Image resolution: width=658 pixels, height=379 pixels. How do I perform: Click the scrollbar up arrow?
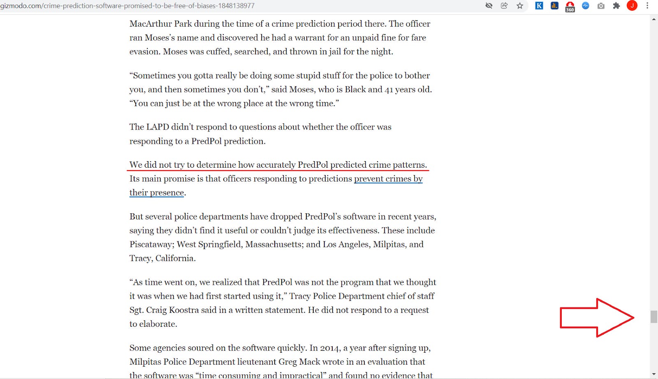654,19
